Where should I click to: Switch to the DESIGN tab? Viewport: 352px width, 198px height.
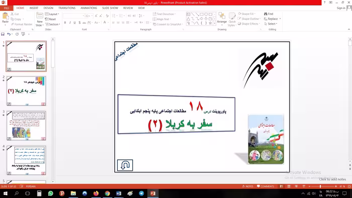click(x=48, y=8)
